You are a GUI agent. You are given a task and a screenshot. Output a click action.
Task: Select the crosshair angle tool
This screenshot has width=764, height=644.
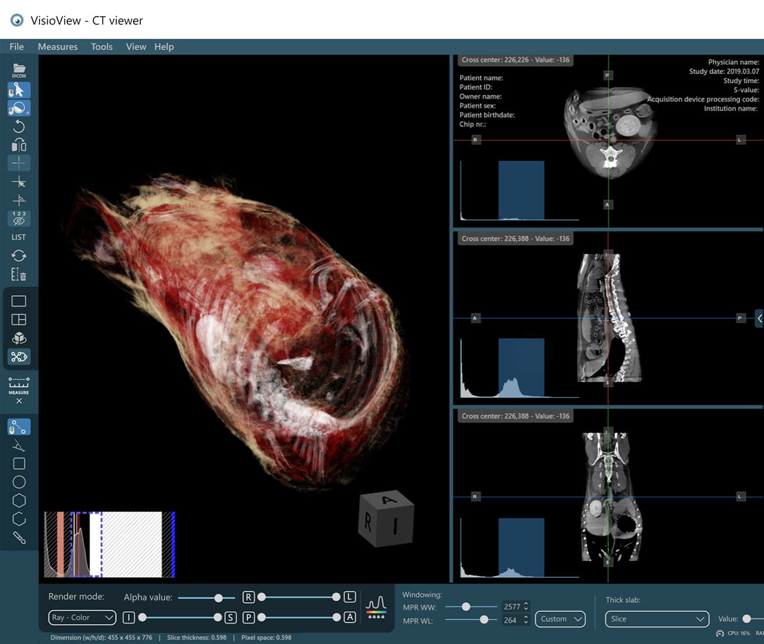19,200
